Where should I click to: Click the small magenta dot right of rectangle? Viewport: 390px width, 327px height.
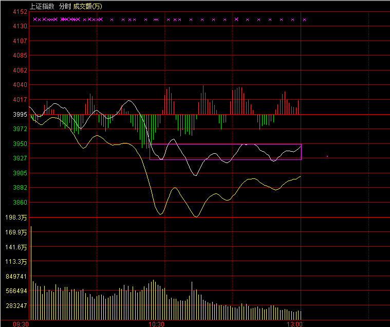[x=327, y=156]
